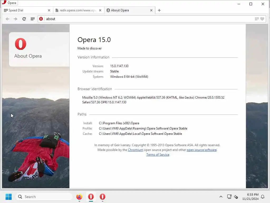Open the Windows Start menu
This screenshot has width=270, height=203.
click(x=9, y=197)
